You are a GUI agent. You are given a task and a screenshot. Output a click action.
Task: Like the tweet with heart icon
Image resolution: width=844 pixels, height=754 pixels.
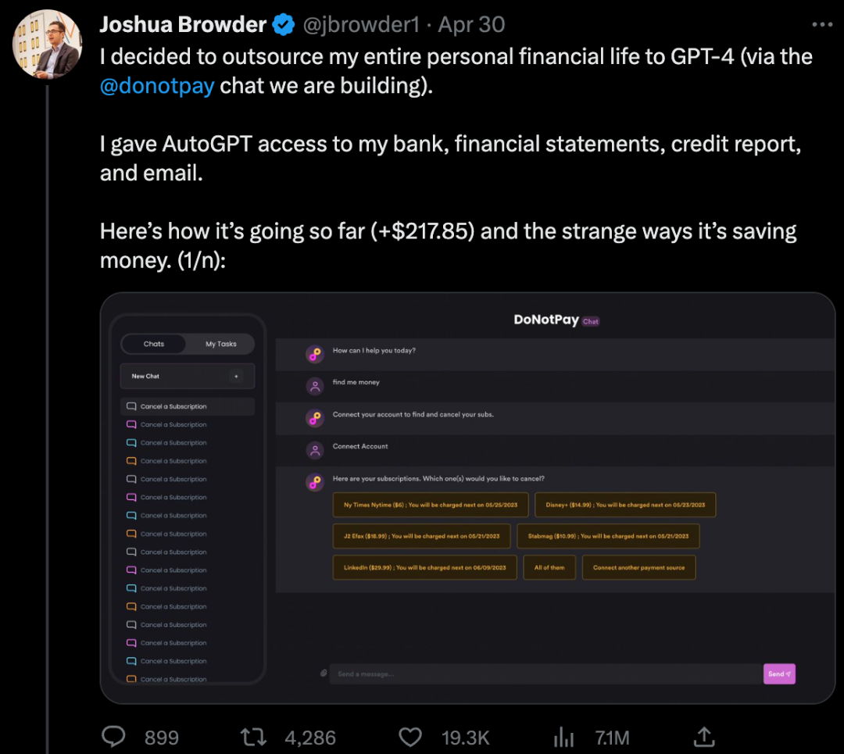410,737
